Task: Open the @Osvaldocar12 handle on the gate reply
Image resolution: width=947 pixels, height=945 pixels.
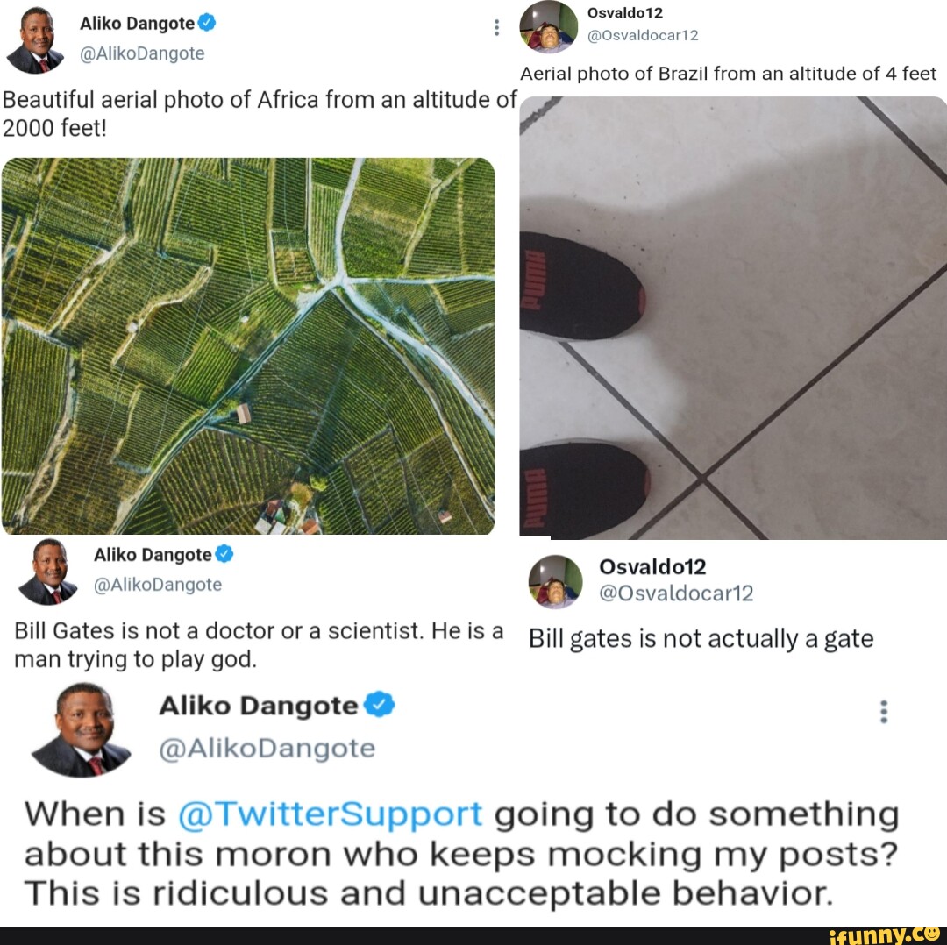Action: (676, 593)
